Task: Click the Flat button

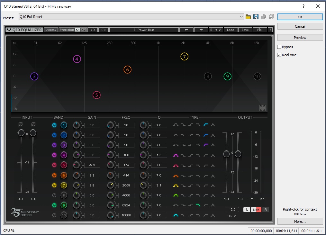Action: (260, 30)
